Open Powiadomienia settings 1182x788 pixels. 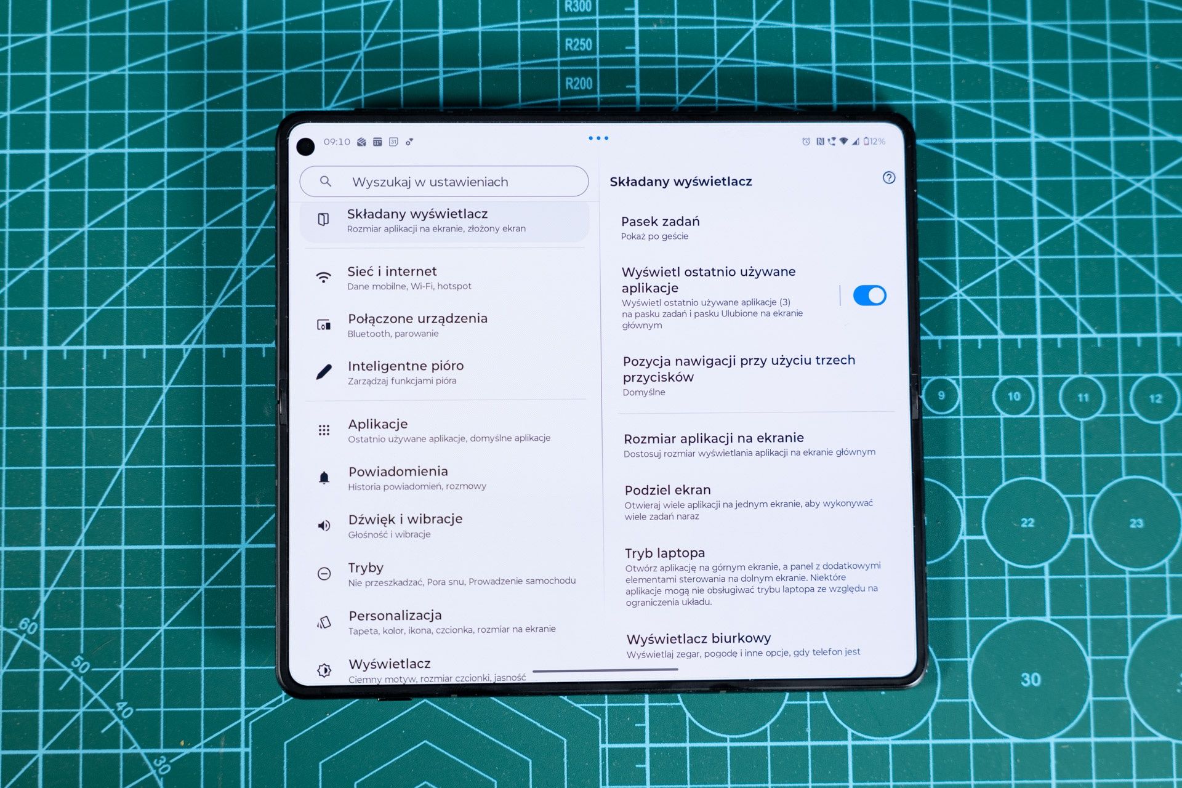(444, 478)
